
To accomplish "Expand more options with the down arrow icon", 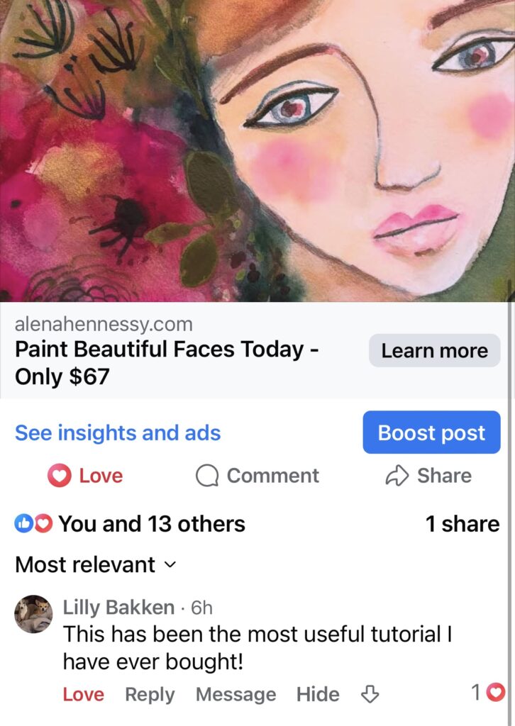I will click(370, 694).
